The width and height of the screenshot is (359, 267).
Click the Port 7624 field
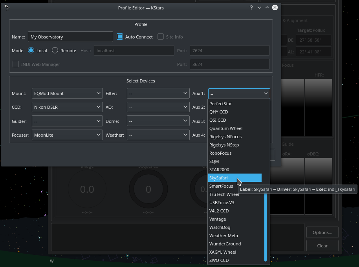click(x=230, y=50)
